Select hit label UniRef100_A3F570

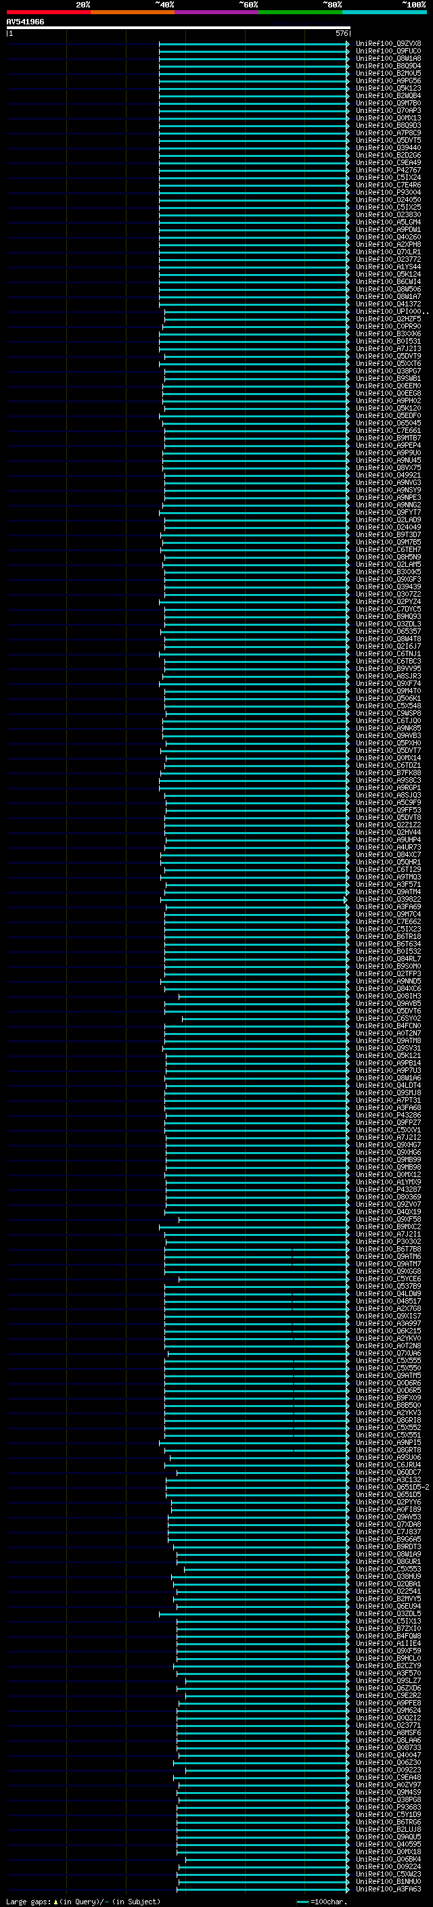[388, 1673]
